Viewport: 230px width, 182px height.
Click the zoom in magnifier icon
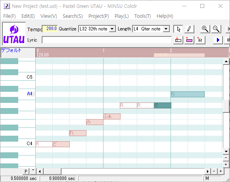coord(205,29)
